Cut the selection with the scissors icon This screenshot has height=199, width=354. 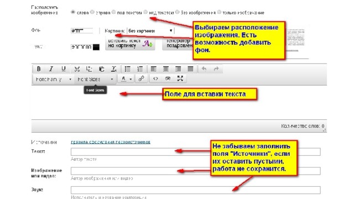77,69
